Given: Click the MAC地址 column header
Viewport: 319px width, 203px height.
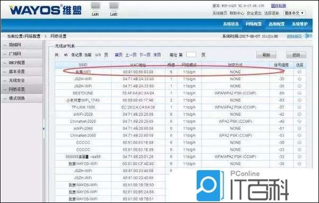Looking at the screenshot, I should 138,65.
